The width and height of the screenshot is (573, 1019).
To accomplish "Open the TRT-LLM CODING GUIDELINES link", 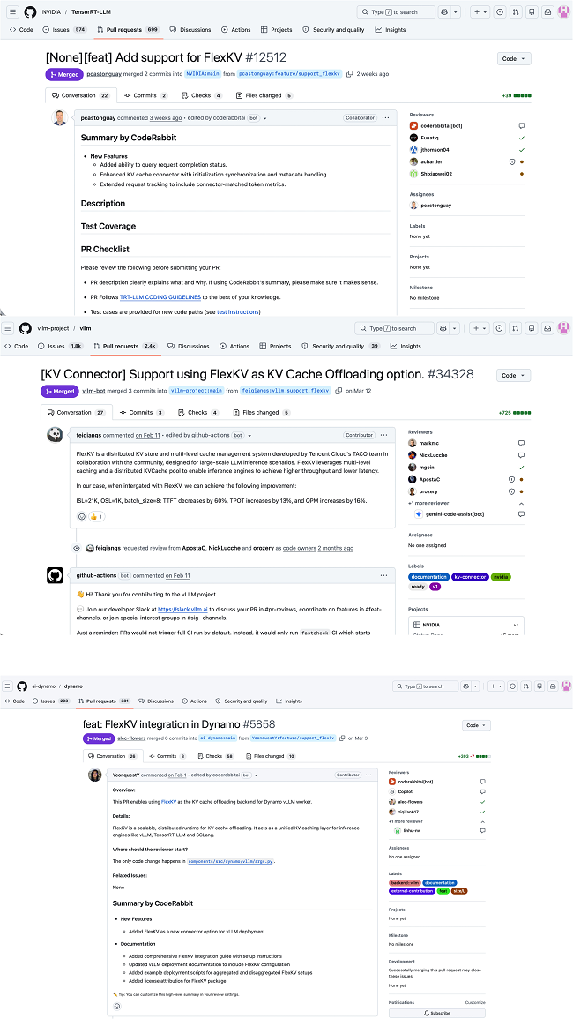I will tap(160, 297).
